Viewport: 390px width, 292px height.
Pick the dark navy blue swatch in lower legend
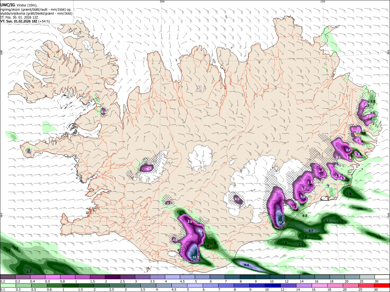272,286
